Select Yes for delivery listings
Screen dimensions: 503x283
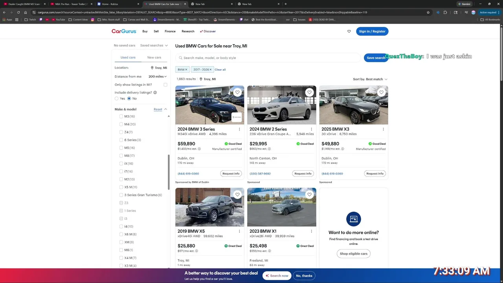[x=116, y=98]
